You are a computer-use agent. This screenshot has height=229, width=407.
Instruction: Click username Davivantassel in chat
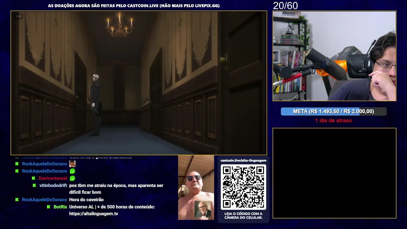click(53, 178)
